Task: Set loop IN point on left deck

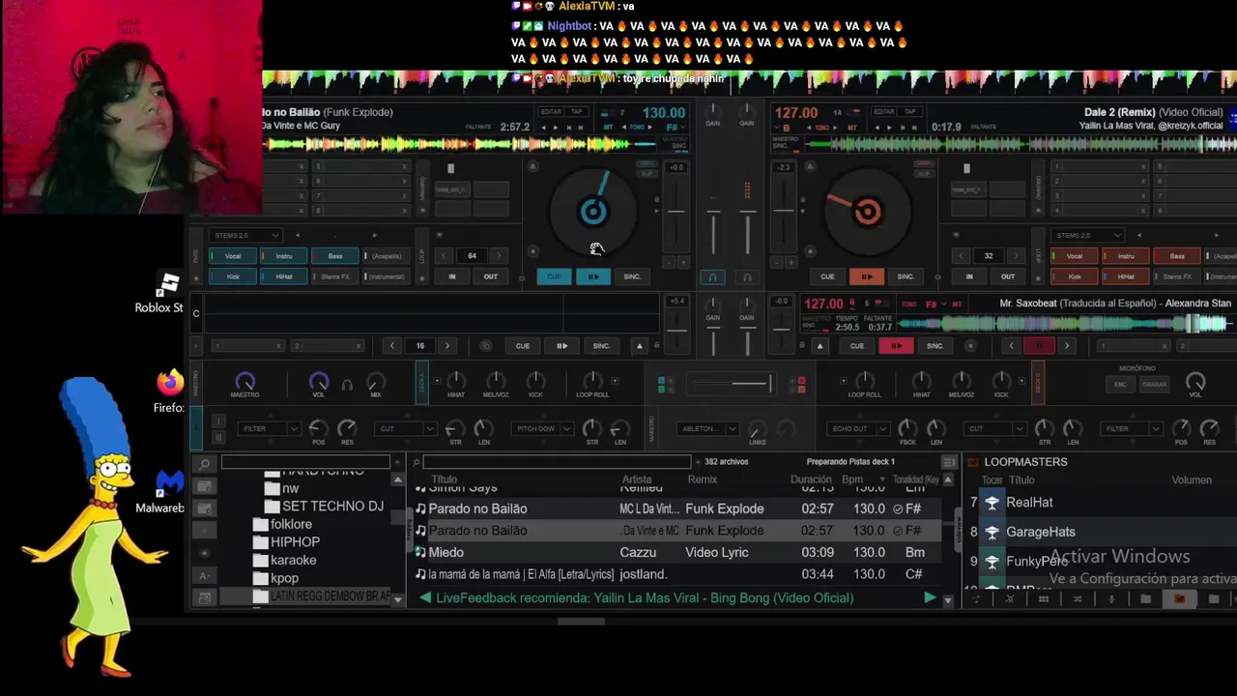Action: [x=451, y=276]
